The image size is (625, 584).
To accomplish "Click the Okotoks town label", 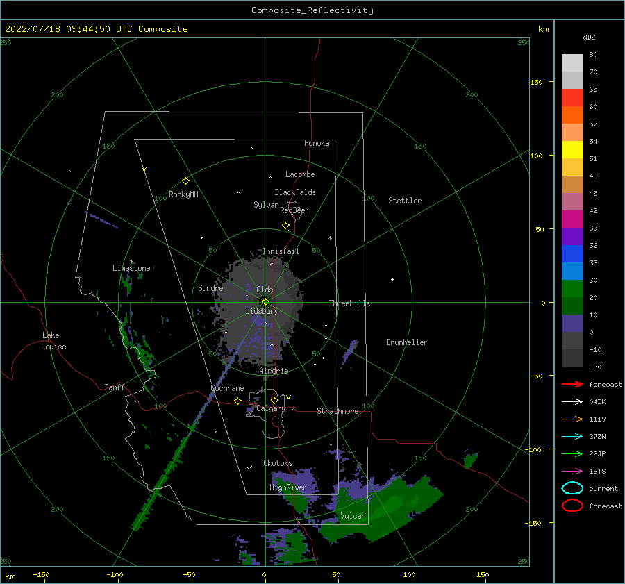I will coord(278,463).
